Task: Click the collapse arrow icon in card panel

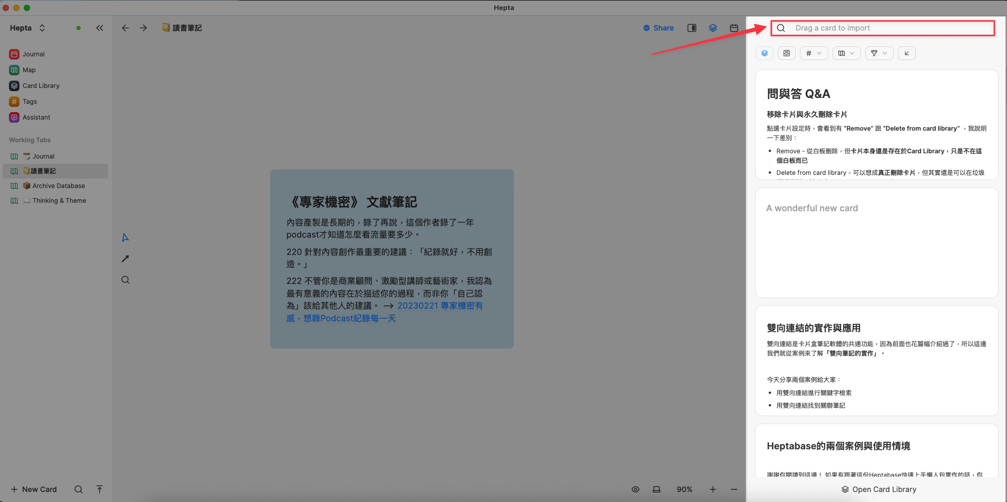Action: tap(906, 53)
